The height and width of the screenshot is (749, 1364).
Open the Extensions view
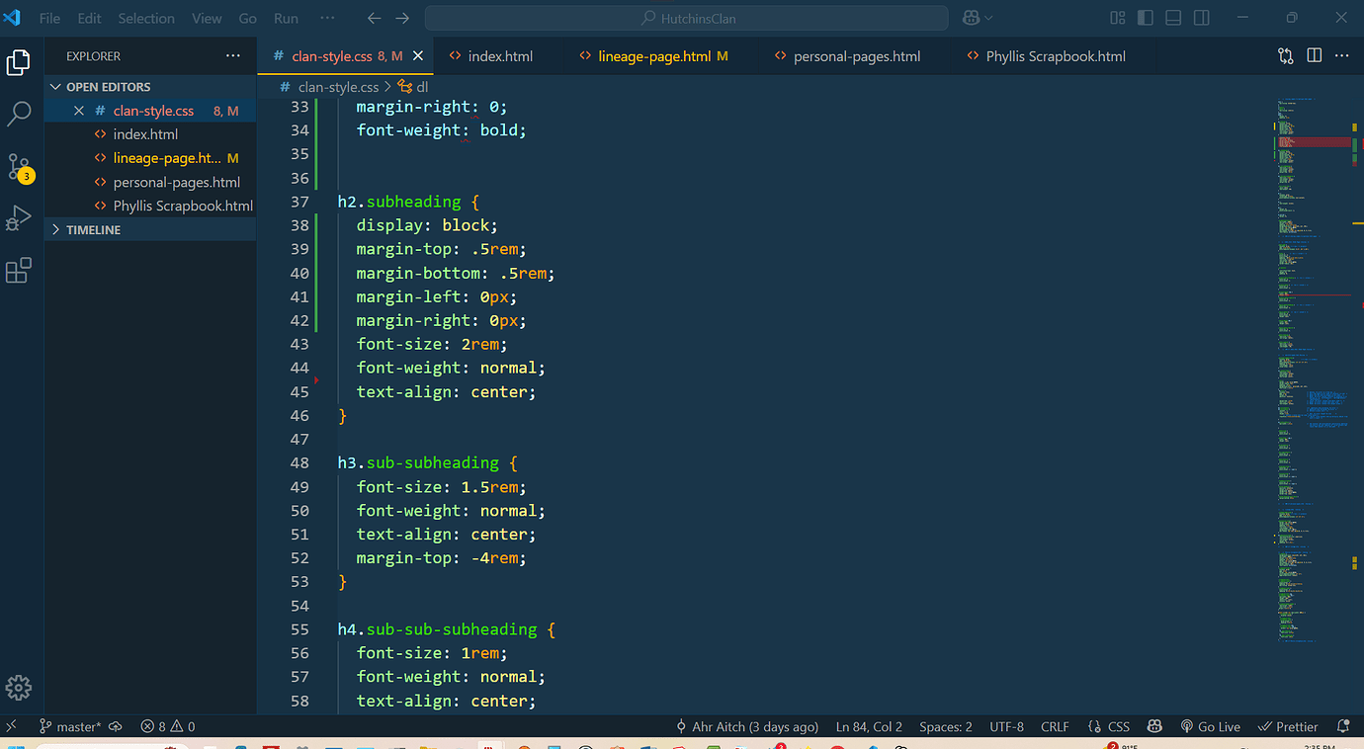[x=20, y=270]
